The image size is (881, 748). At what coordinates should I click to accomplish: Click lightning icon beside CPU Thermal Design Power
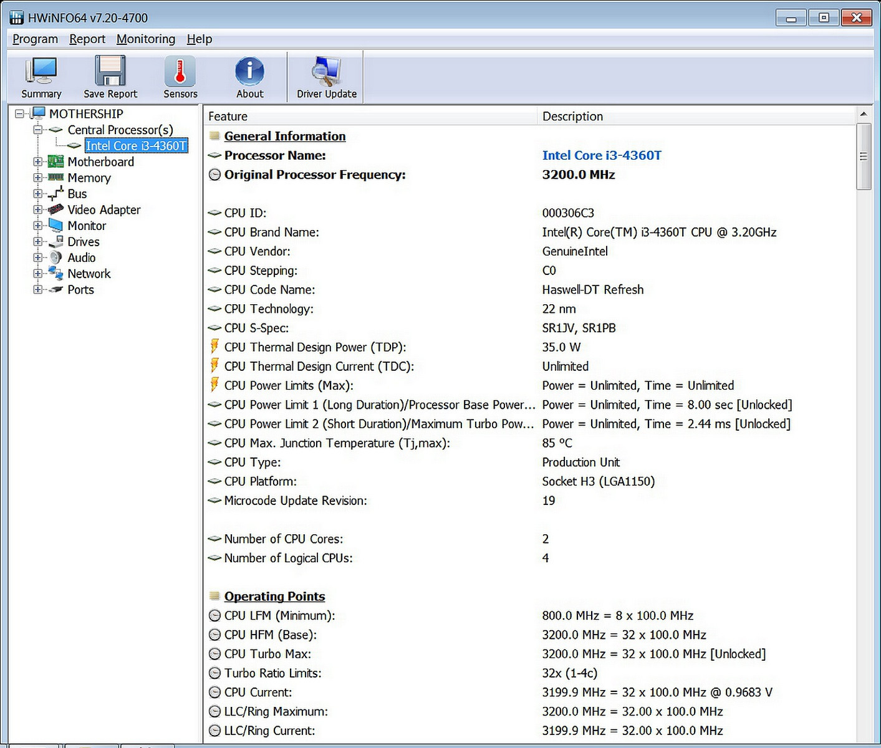(x=214, y=347)
